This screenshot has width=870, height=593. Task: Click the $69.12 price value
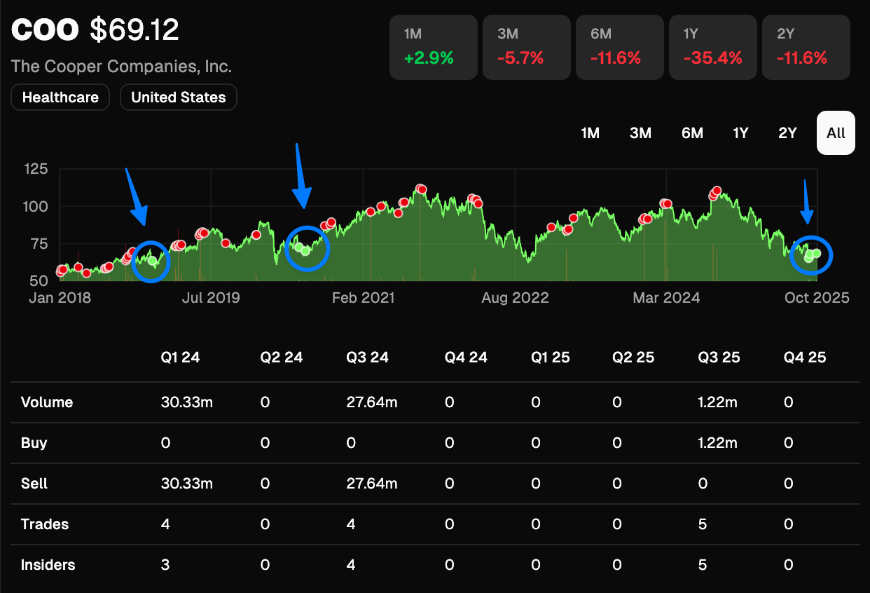134,30
